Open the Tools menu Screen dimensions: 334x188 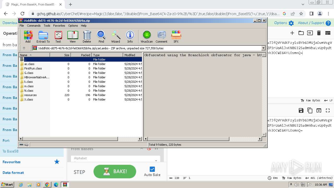coord(47,26)
